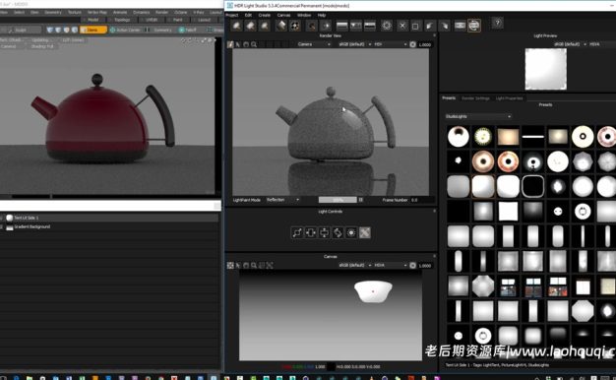Screen dimensions: 616x380
Task: Open the Camera viewport option in MODO
Action: tap(9, 46)
